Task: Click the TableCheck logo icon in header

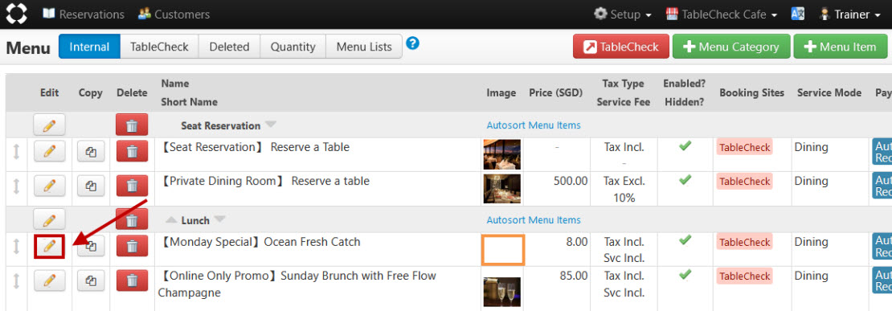Action: click(16, 14)
